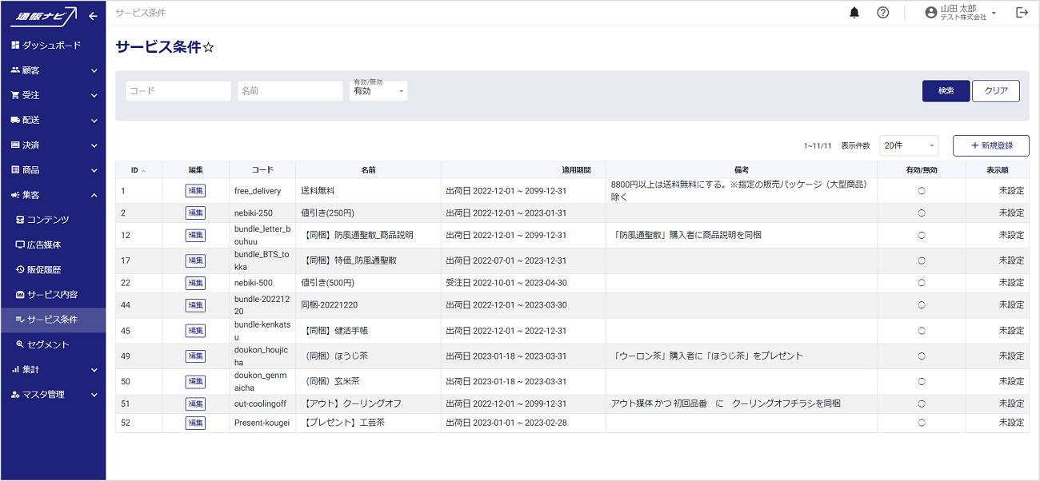Expand the 顧客 sidebar menu
The image size is (1040, 481).
pyautogui.click(x=53, y=70)
